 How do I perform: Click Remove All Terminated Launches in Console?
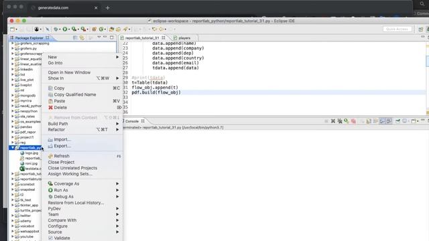coord(340,121)
